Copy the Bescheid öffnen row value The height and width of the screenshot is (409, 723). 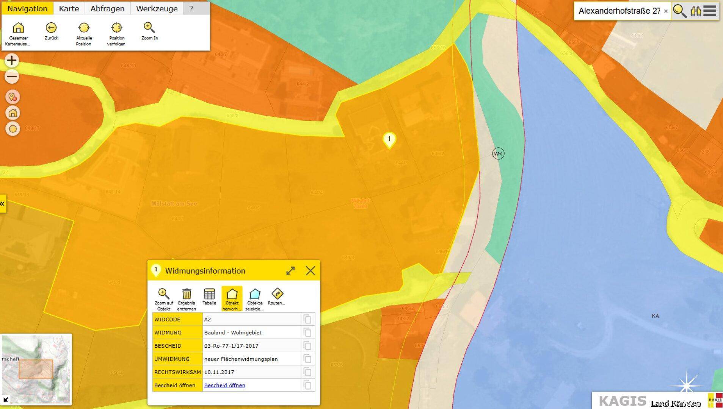pyautogui.click(x=307, y=386)
